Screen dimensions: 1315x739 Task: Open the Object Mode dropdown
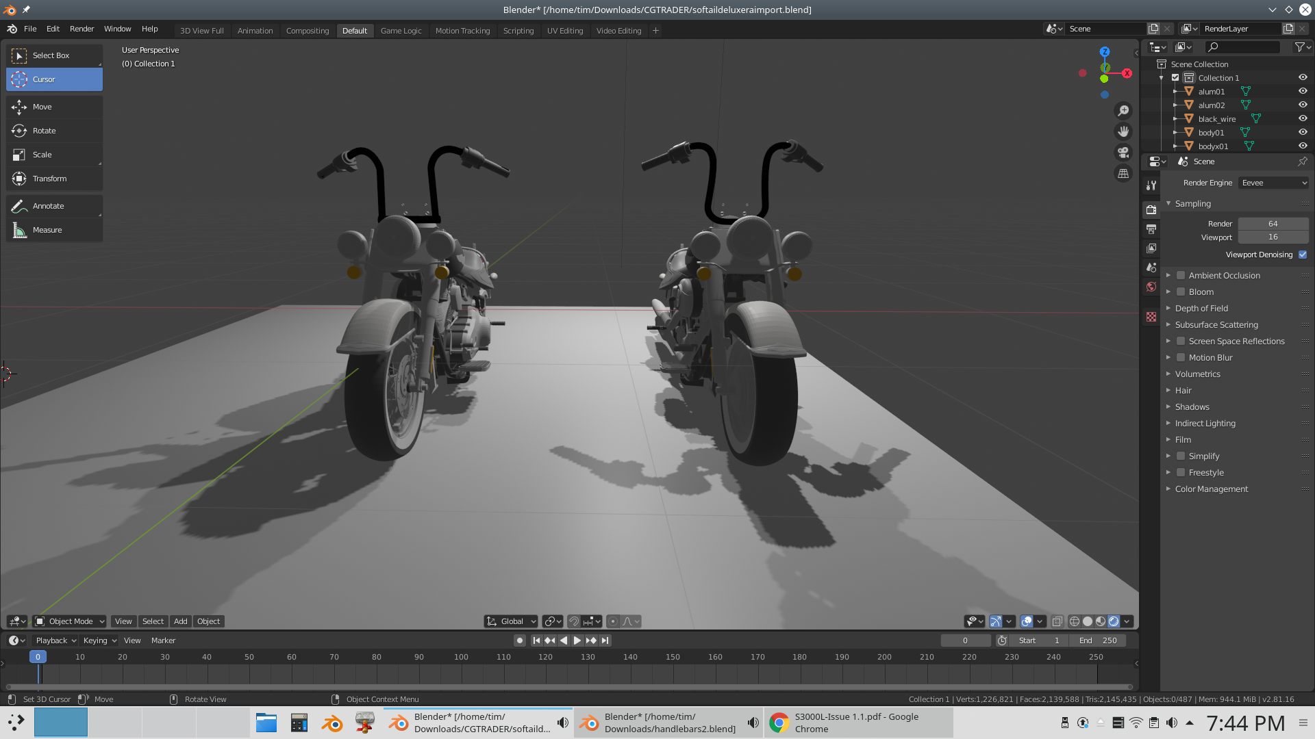pyautogui.click(x=70, y=621)
